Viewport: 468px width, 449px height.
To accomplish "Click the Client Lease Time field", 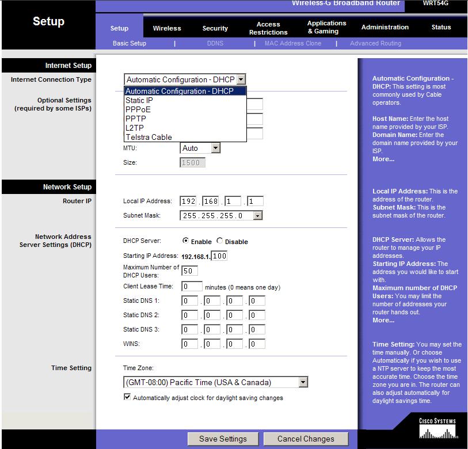I will click(192, 286).
